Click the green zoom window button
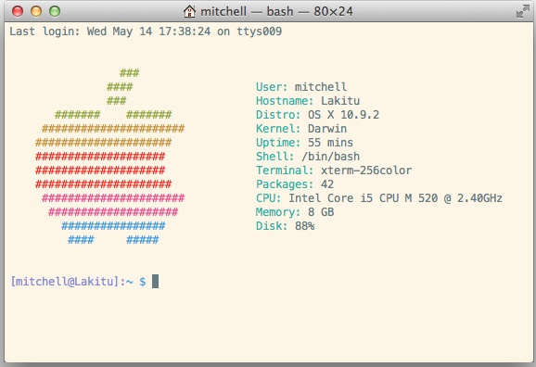This screenshot has width=536, height=367. pos(55,11)
